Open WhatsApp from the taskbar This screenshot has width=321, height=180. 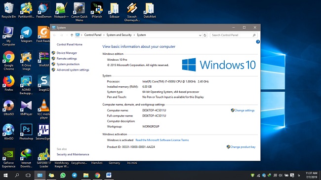[63, 175]
